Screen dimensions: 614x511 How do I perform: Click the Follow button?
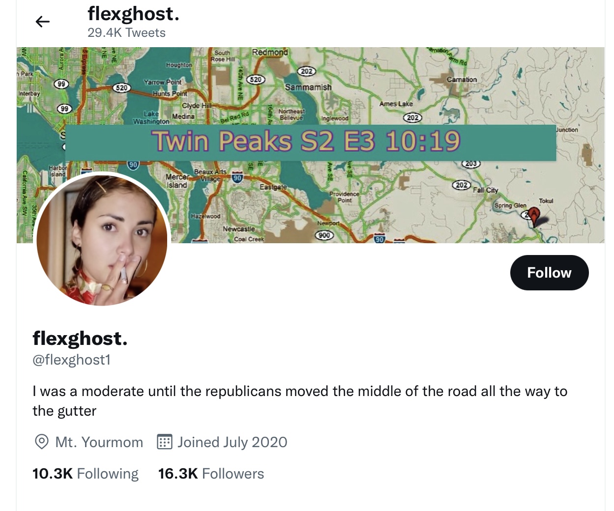point(549,273)
